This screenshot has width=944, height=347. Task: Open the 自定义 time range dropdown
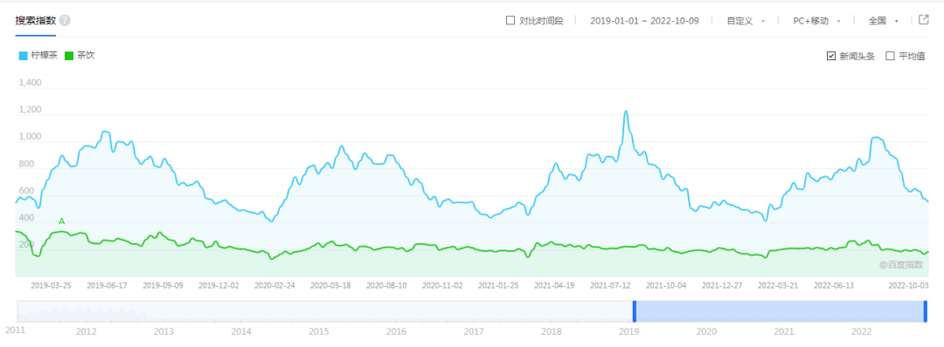[746, 20]
